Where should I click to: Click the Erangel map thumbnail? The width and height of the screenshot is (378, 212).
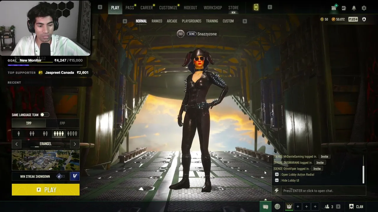click(x=46, y=160)
